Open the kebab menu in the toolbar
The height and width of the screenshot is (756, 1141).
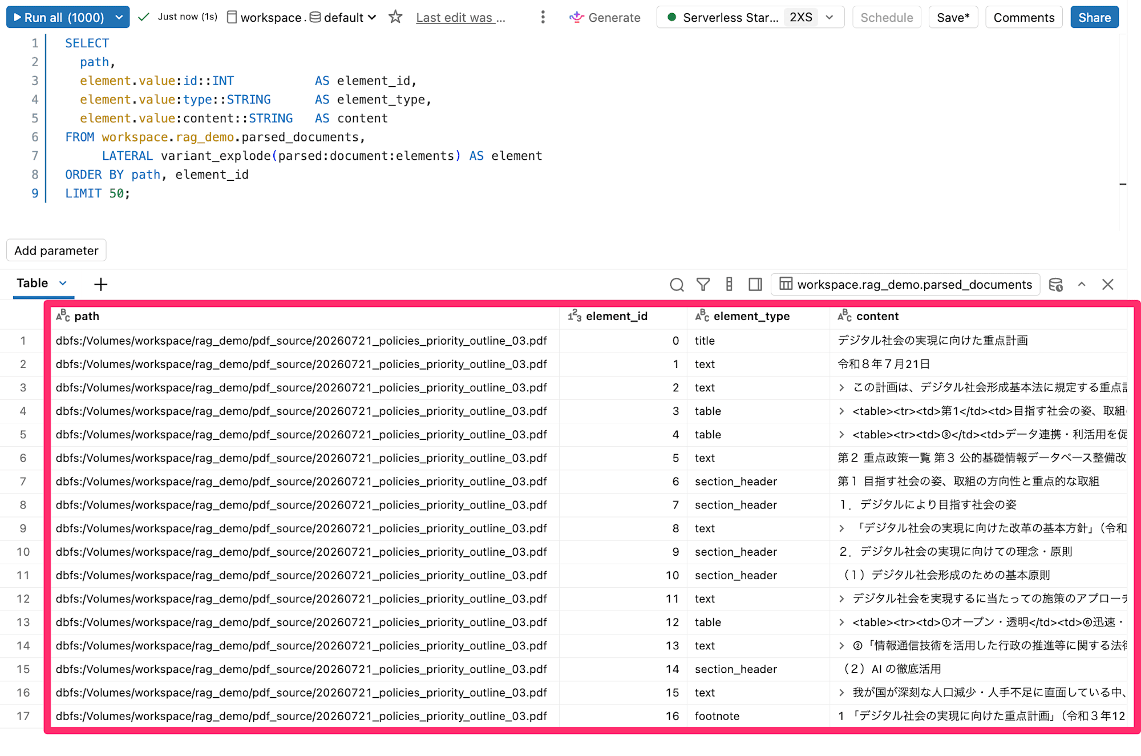click(x=543, y=17)
